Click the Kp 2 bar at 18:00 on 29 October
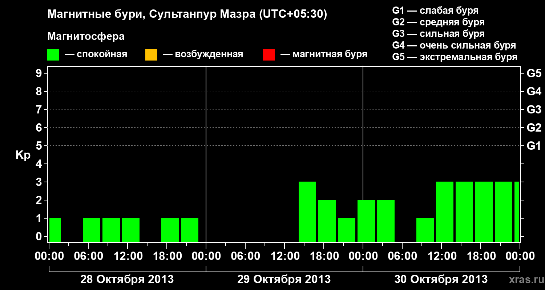Image resolution: width=545 pixels, height=290 pixels. (327, 221)
